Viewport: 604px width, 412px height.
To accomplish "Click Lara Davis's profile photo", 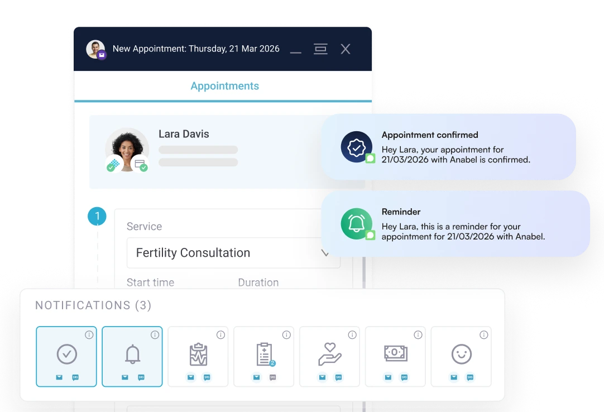I will click(x=127, y=149).
